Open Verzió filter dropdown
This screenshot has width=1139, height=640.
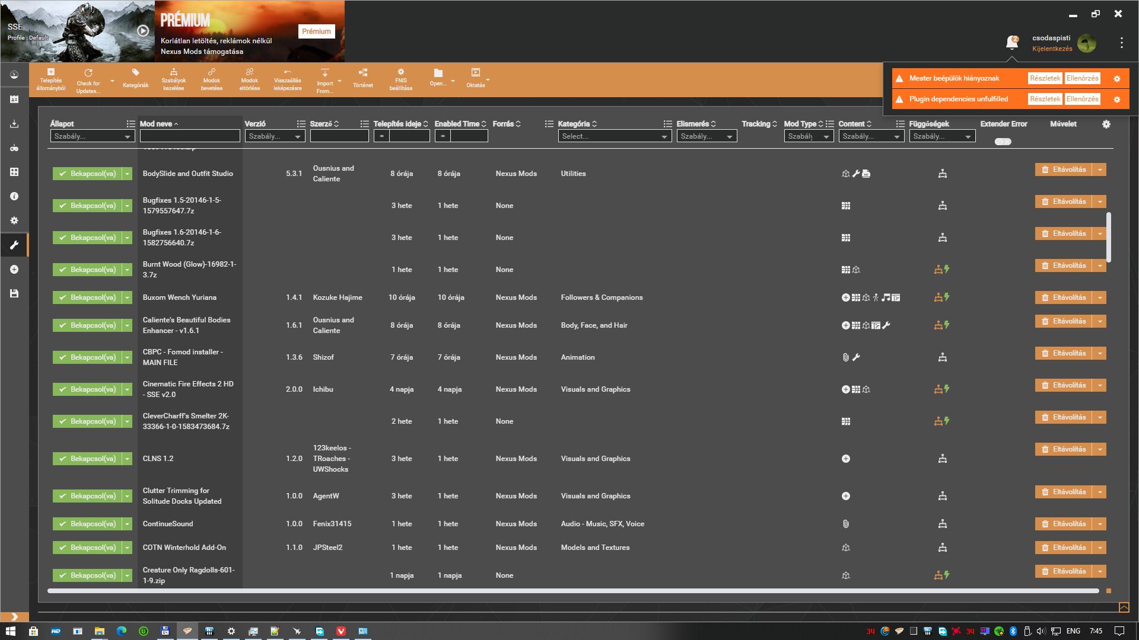275,136
